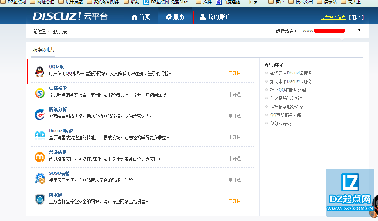Open the 简约解剖对象 bookmark folder
Screen dimensions: 378x221
coord(103,2)
